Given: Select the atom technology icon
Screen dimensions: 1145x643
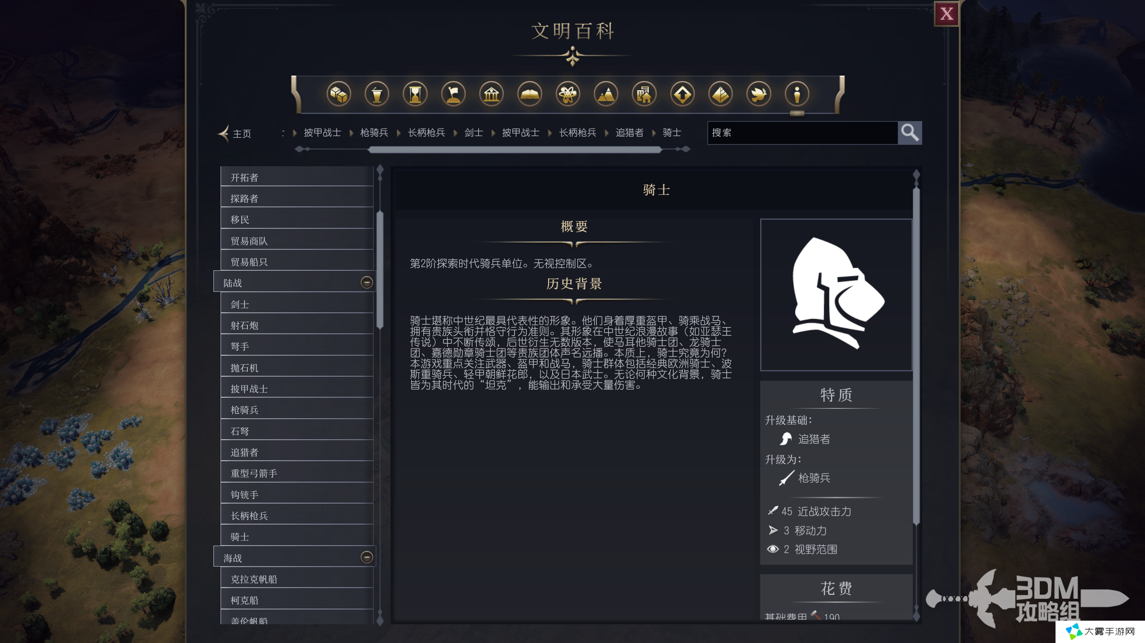Looking at the screenshot, I should click(x=568, y=94).
